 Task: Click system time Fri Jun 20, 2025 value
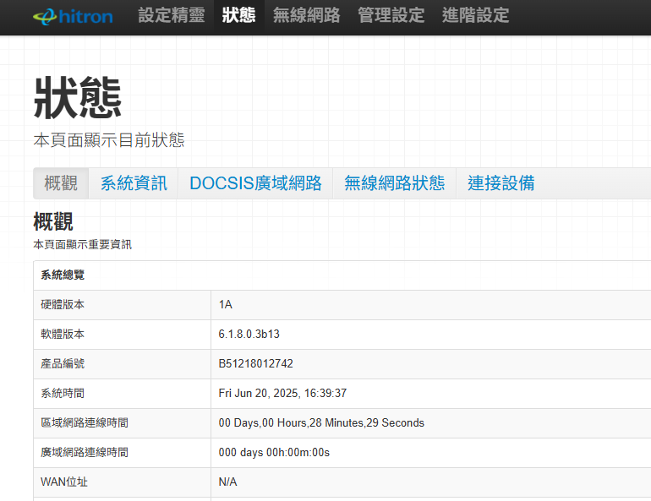pyautogui.click(x=282, y=393)
